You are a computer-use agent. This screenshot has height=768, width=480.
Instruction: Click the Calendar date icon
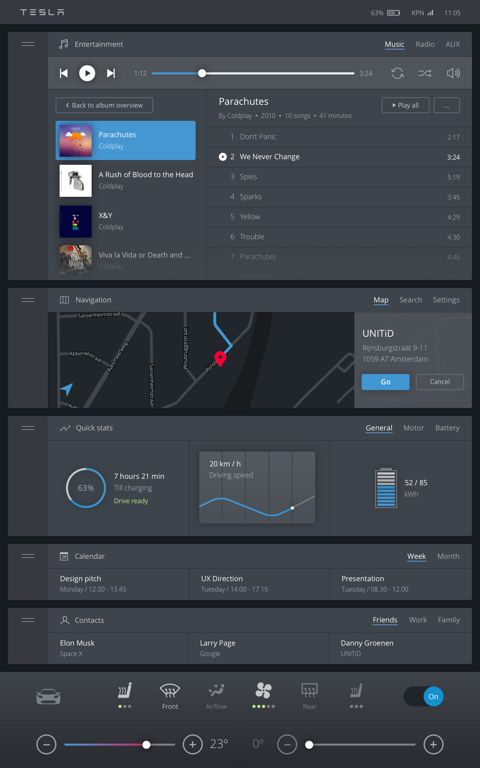click(64, 556)
